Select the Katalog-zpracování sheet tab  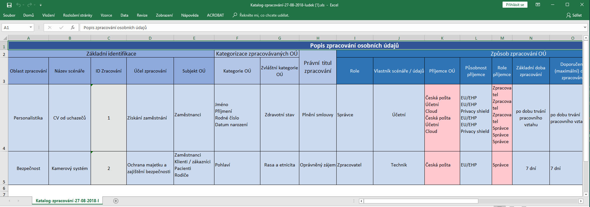(67, 201)
